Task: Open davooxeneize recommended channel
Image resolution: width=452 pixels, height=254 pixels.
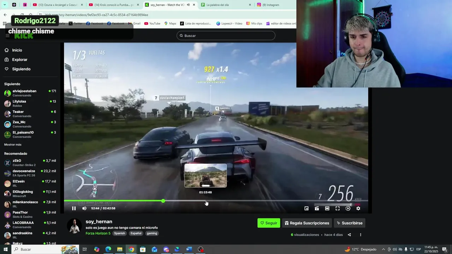Action: click(x=30, y=173)
